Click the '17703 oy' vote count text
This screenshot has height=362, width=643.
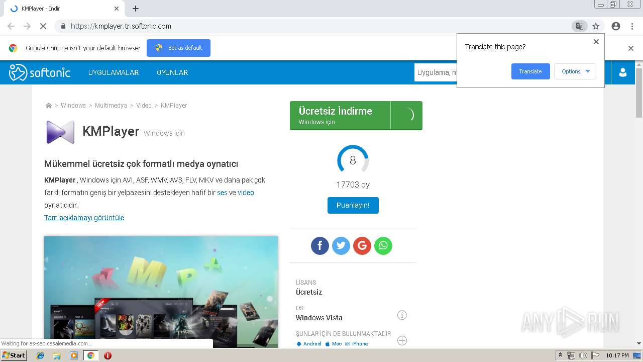click(353, 185)
